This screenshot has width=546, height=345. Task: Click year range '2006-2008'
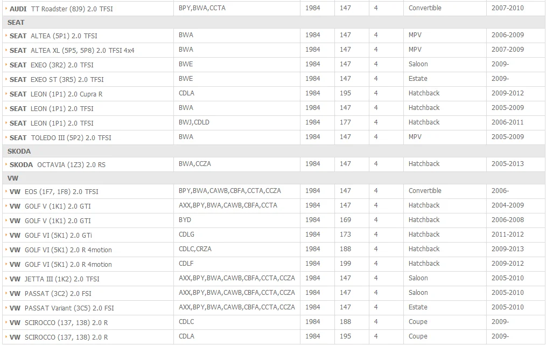tap(508, 220)
